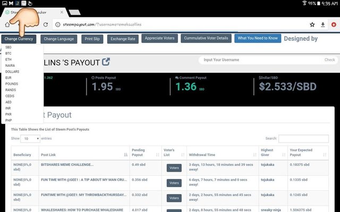Image resolution: width=340 pixels, height=212 pixels.
Task: Choose PHP from the currency list
Action: [x=8, y=120]
